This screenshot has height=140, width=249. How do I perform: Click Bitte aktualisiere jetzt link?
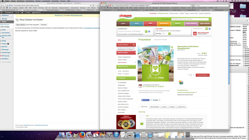pos(77,15)
